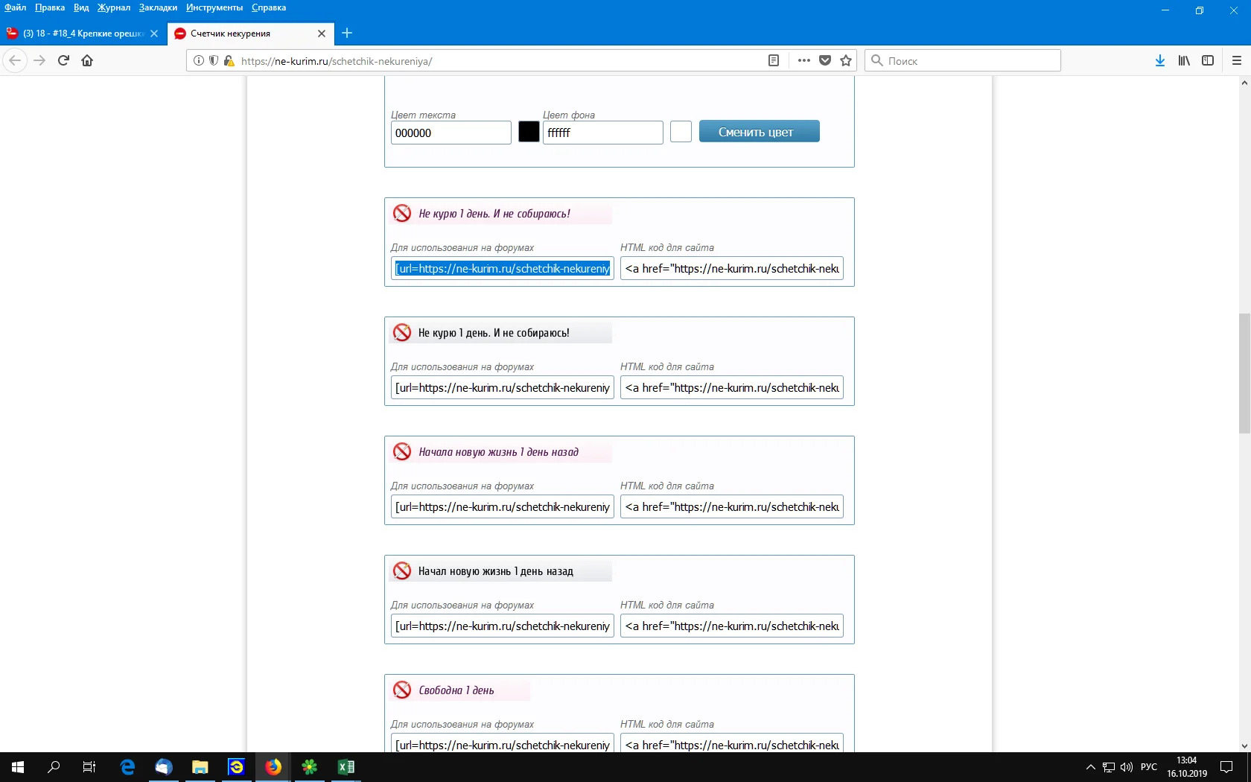Show hidden system tray icons

(x=1090, y=767)
